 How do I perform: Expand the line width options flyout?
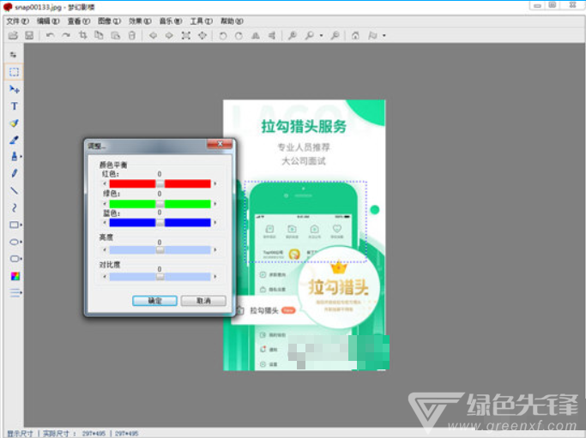click(21, 293)
